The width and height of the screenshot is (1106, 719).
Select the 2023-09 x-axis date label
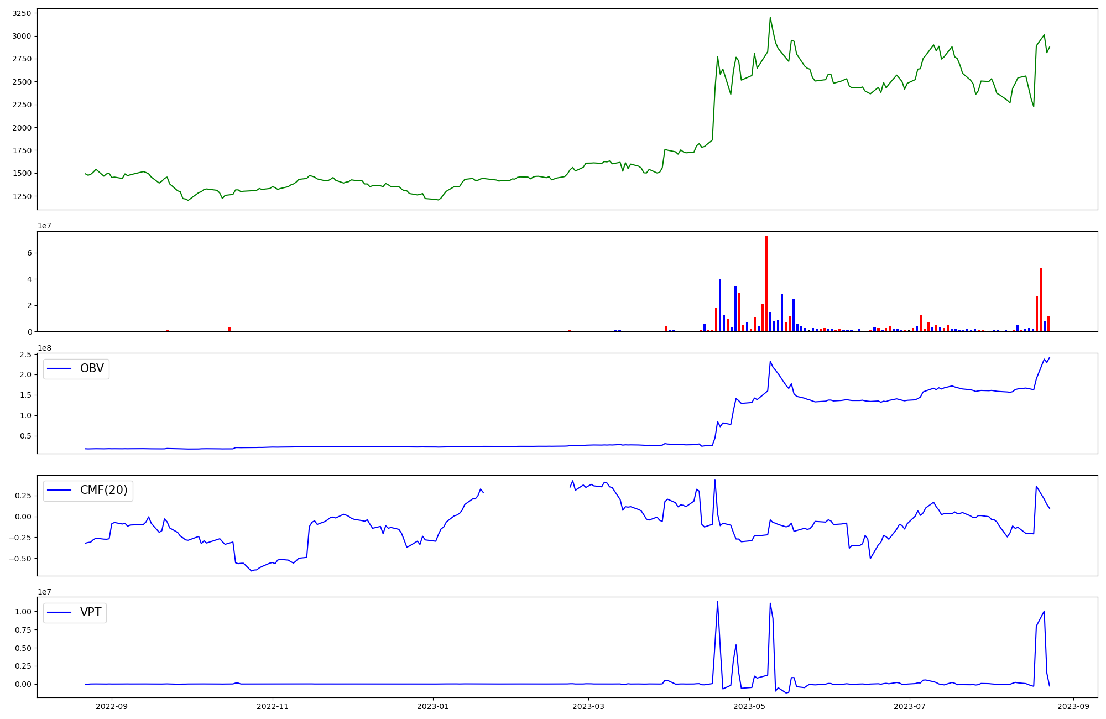click(1073, 706)
